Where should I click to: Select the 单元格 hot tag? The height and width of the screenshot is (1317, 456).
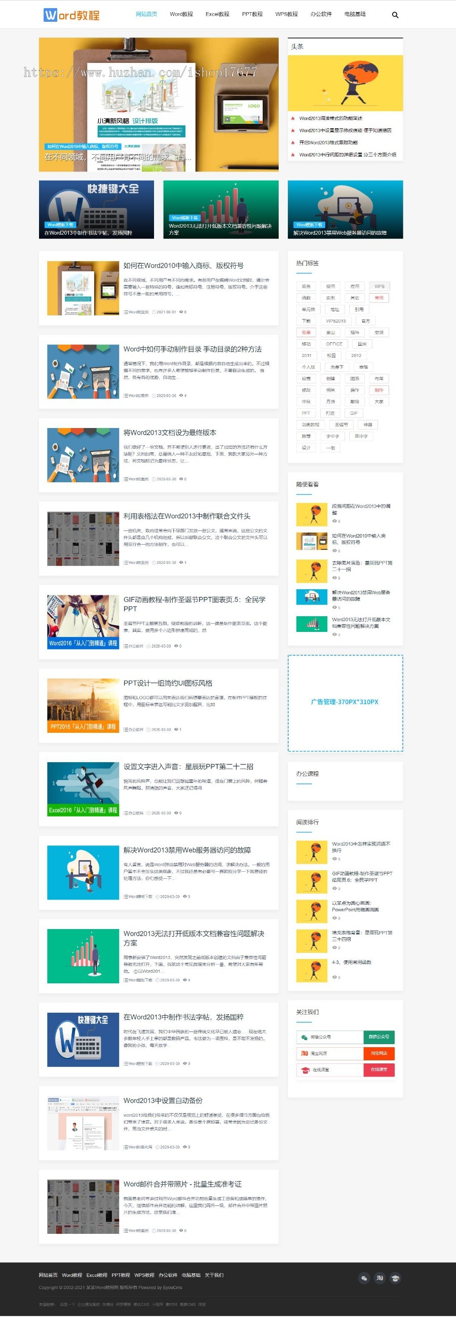click(x=308, y=309)
